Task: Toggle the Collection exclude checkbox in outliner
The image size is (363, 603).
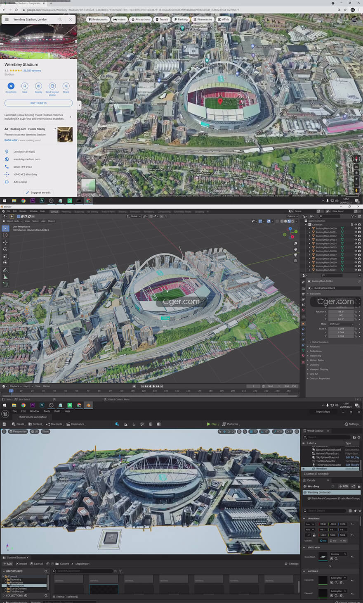Action: point(352,225)
